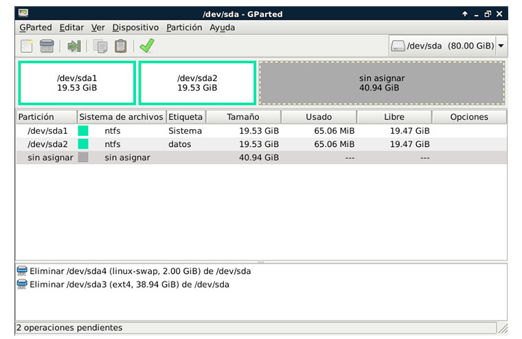Open the Editar menu
This screenshot has height=339, width=522.
click(x=71, y=27)
